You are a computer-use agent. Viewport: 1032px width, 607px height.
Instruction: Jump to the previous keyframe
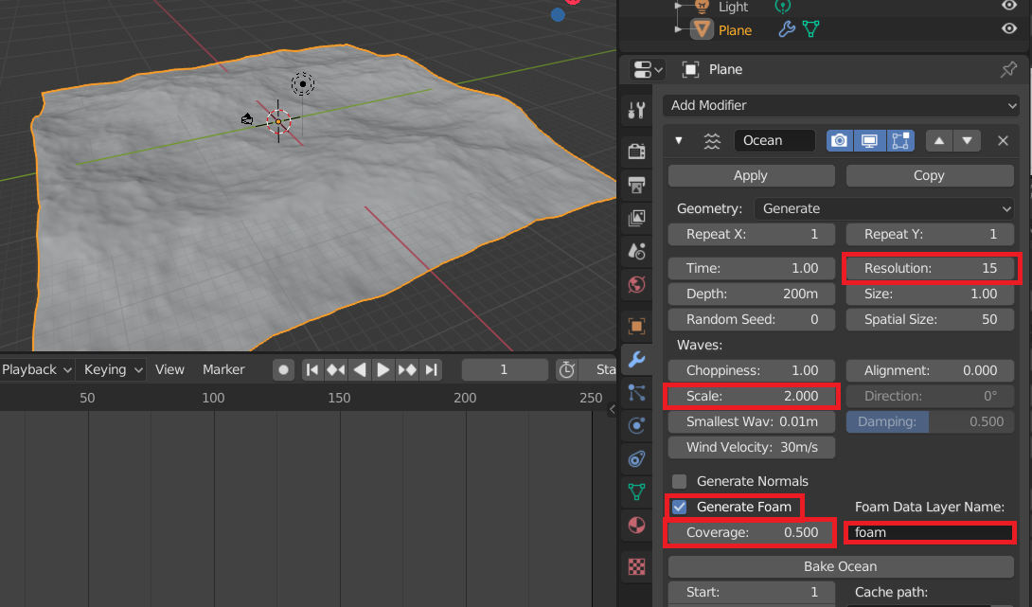click(x=336, y=370)
